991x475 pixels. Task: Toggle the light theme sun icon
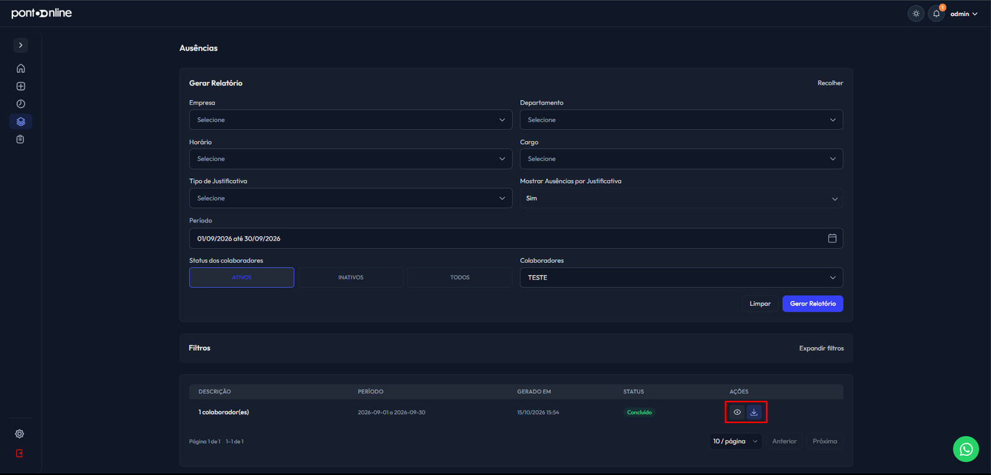point(916,14)
